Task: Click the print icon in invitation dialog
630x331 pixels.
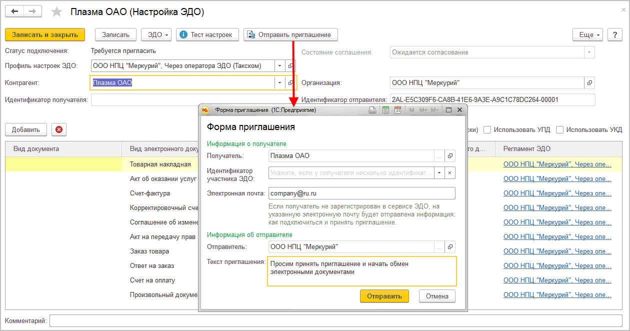Action: (x=372, y=110)
